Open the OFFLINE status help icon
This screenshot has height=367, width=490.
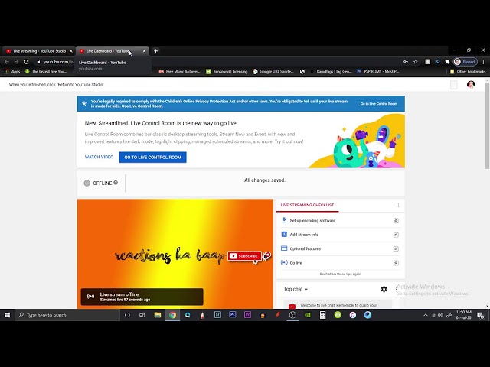click(x=116, y=183)
